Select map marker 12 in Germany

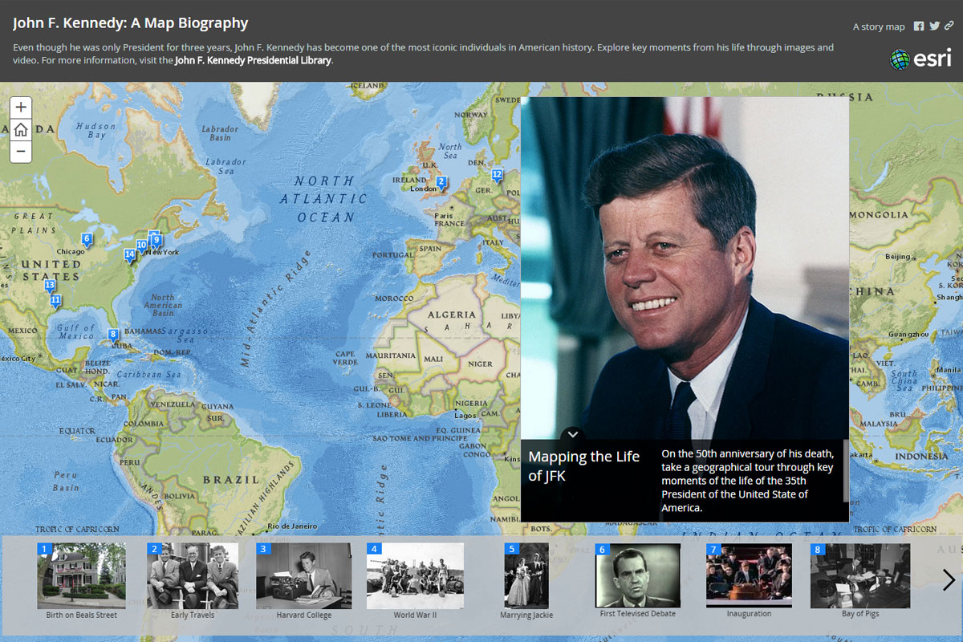(497, 175)
